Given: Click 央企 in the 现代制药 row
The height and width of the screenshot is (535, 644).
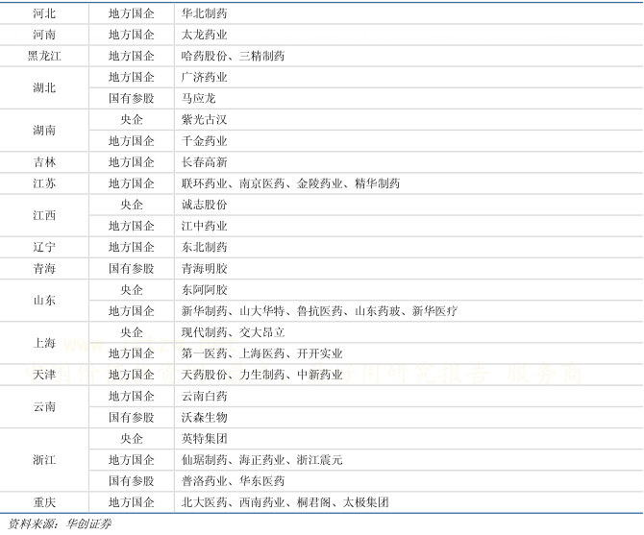Looking at the screenshot, I should pos(132,332).
